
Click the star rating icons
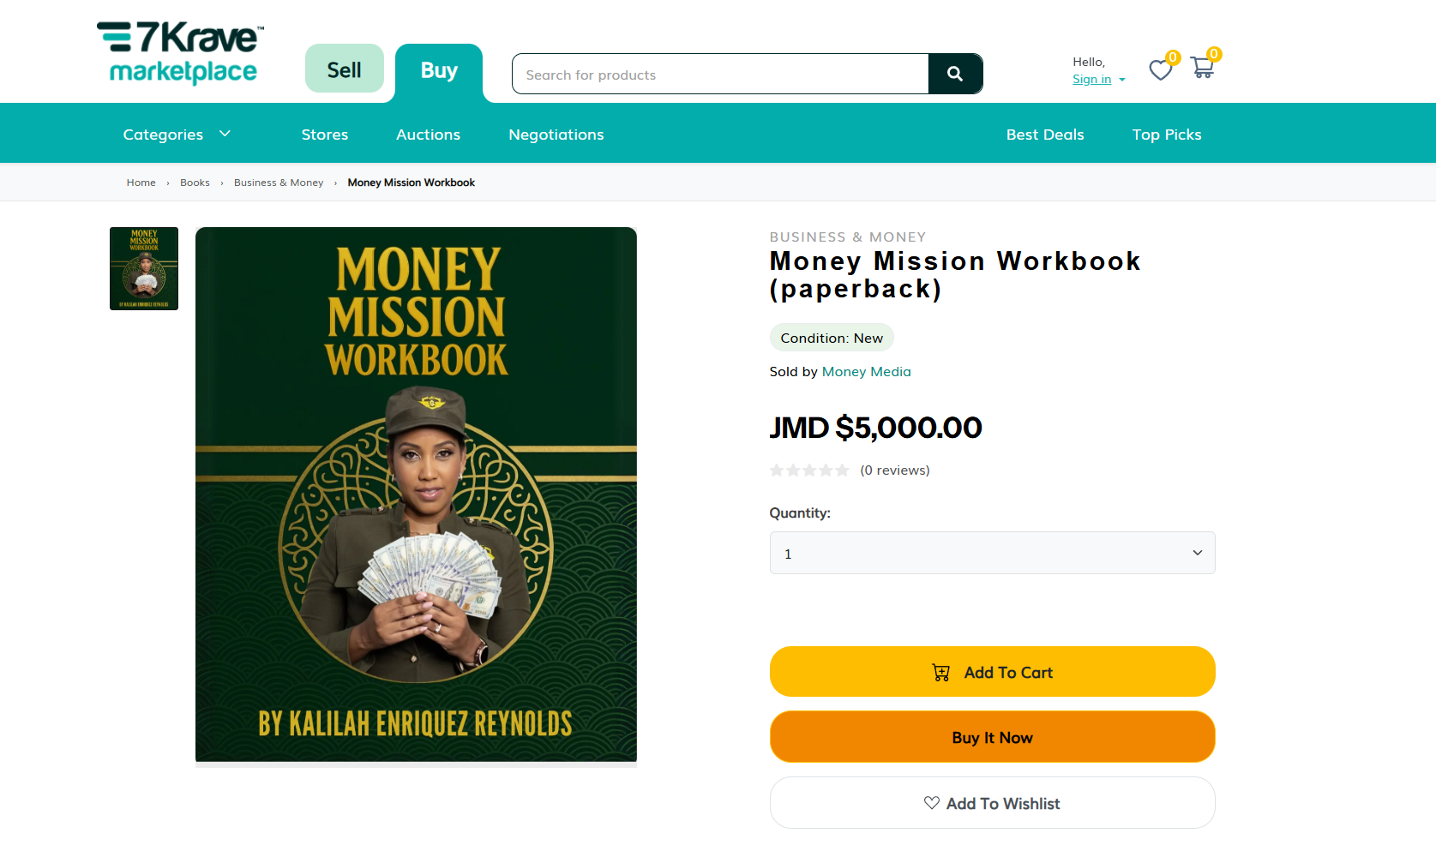tap(809, 470)
